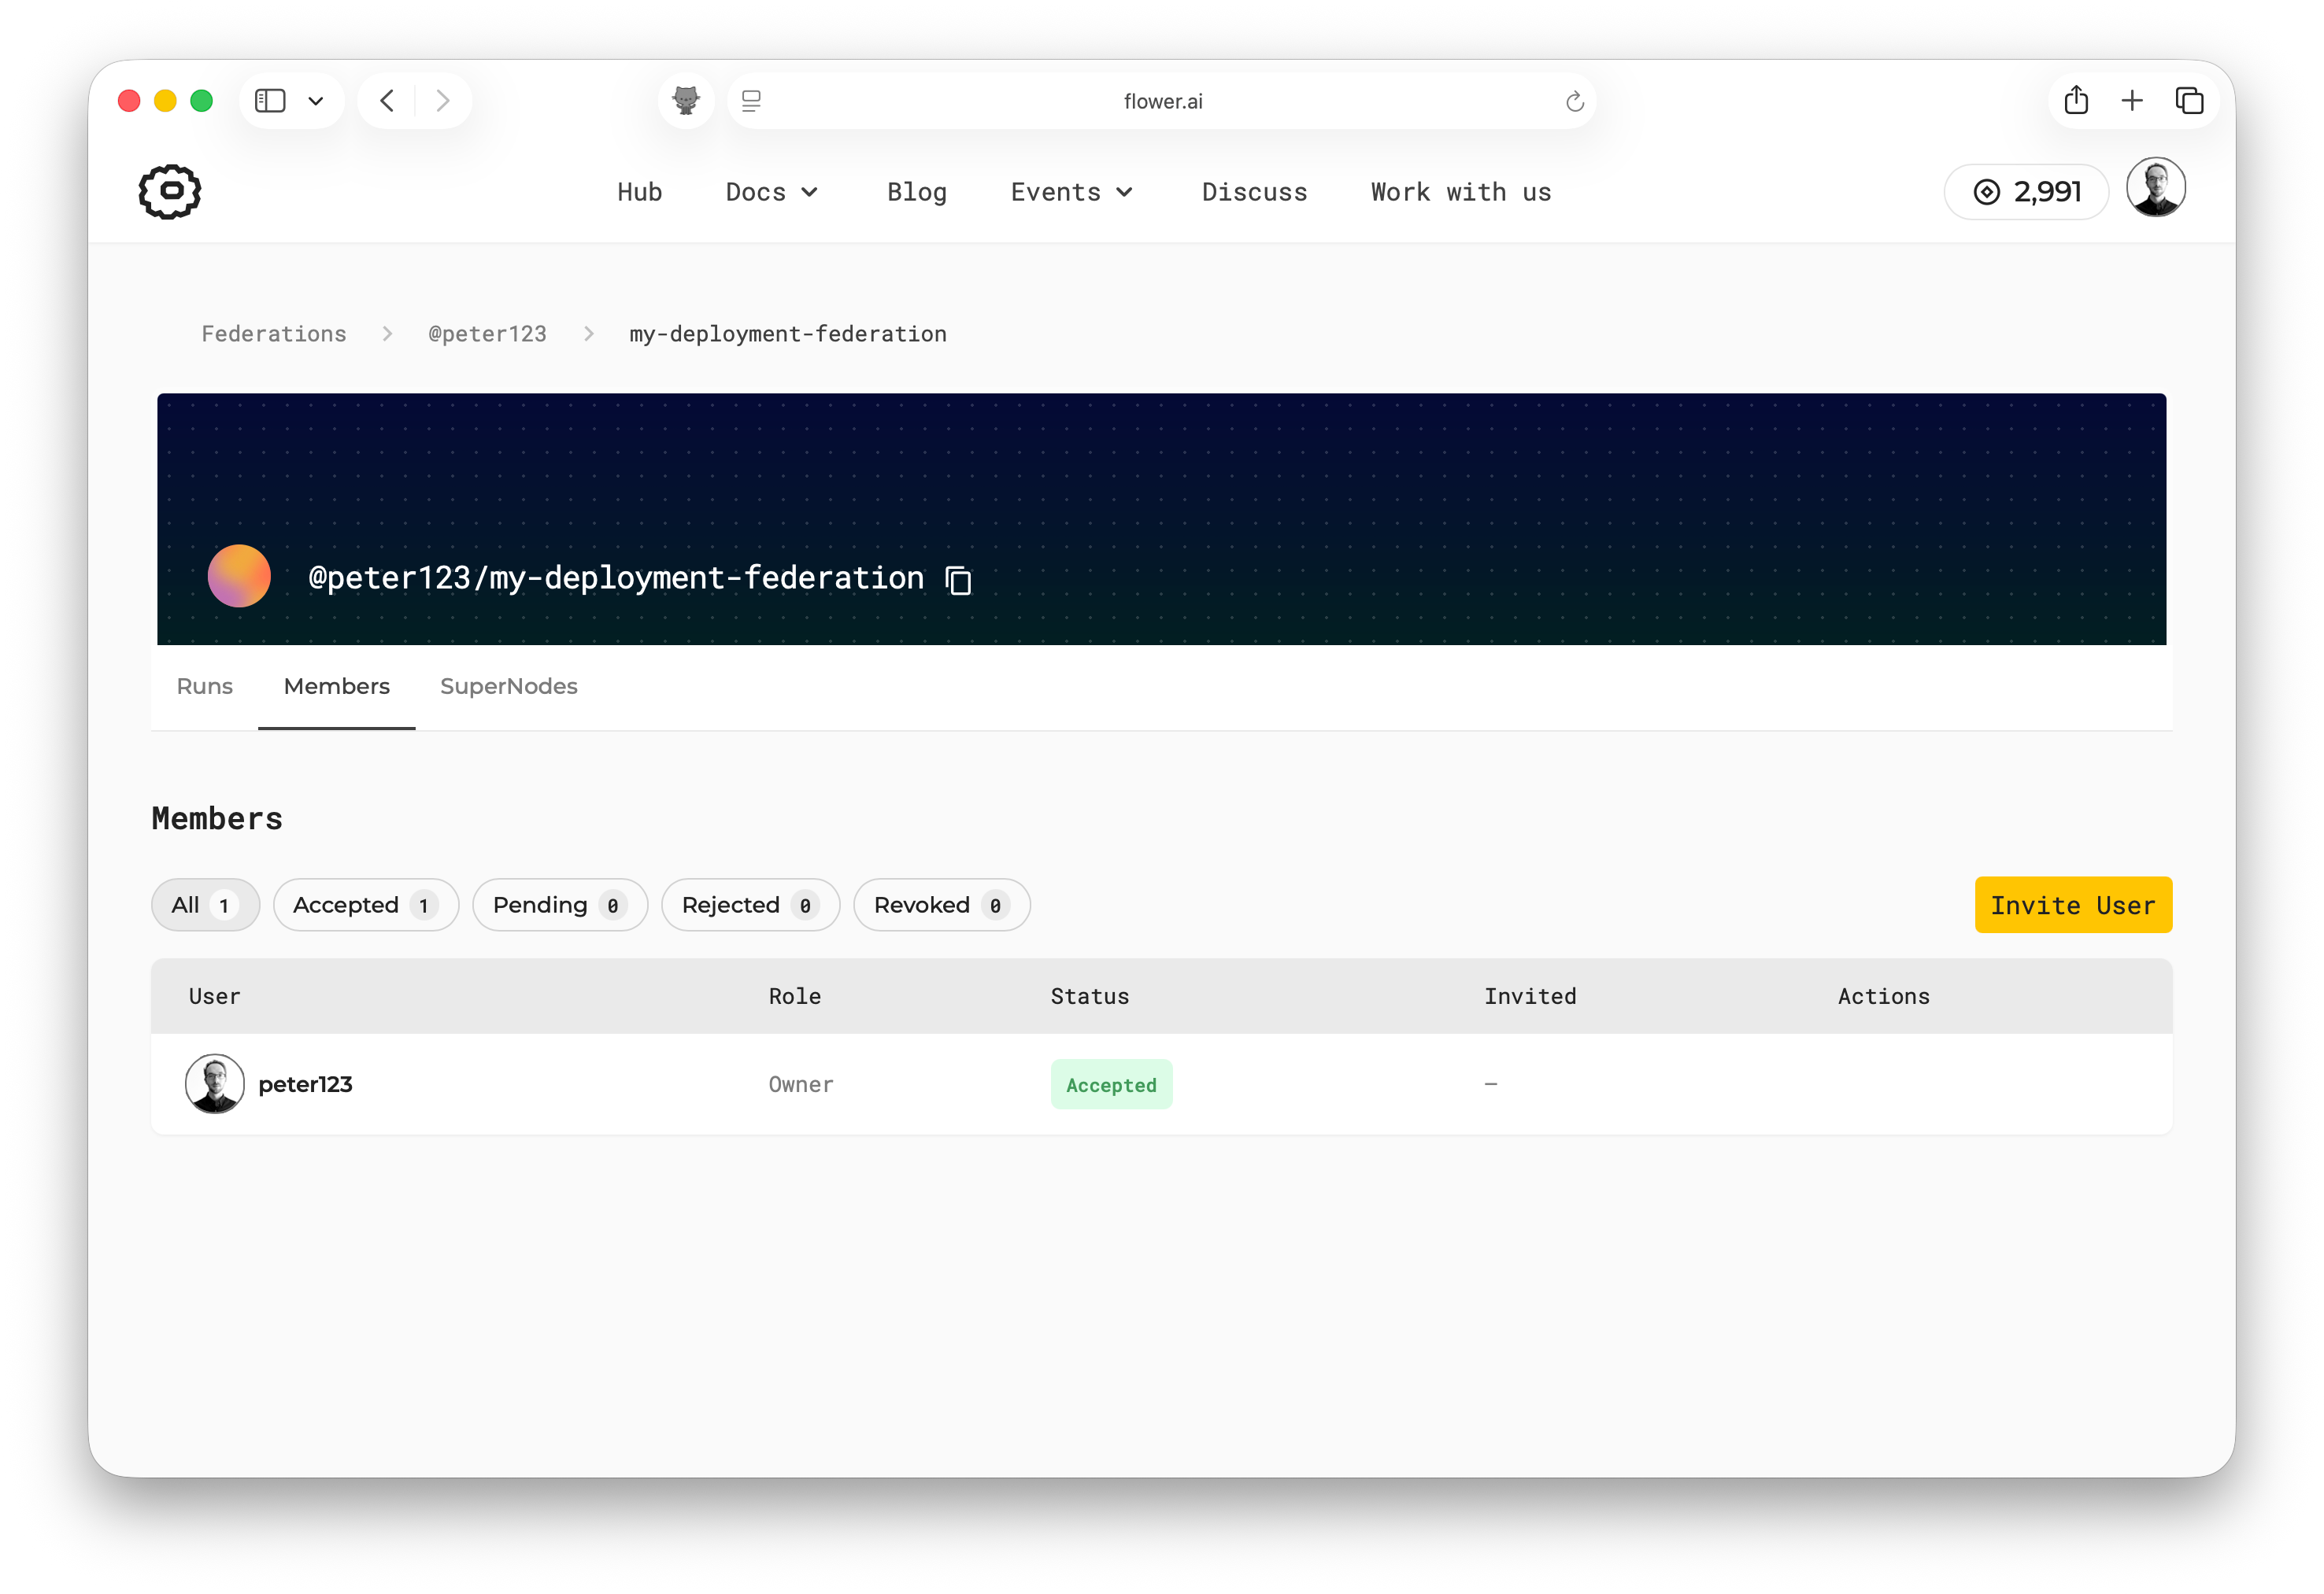Click the Actions column header
Image resolution: width=2324 pixels, height=1594 pixels.
[x=1884, y=996]
